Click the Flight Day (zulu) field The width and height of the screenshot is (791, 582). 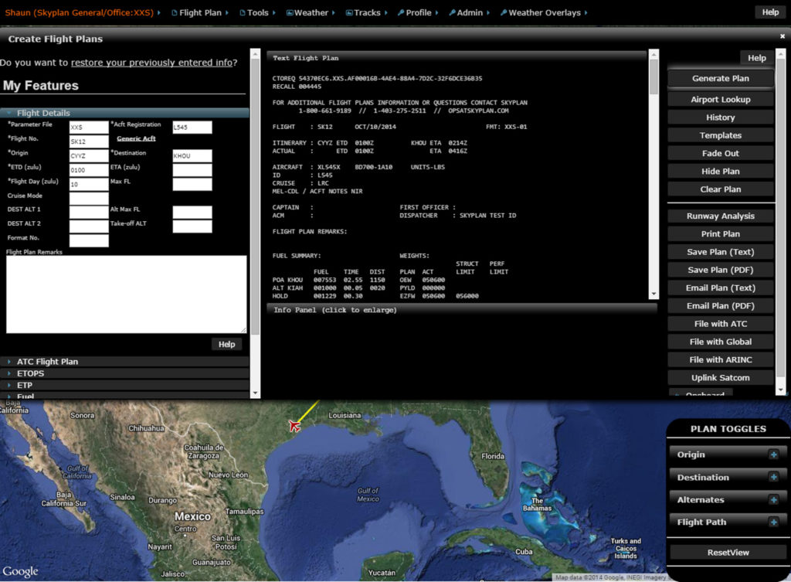(89, 184)
